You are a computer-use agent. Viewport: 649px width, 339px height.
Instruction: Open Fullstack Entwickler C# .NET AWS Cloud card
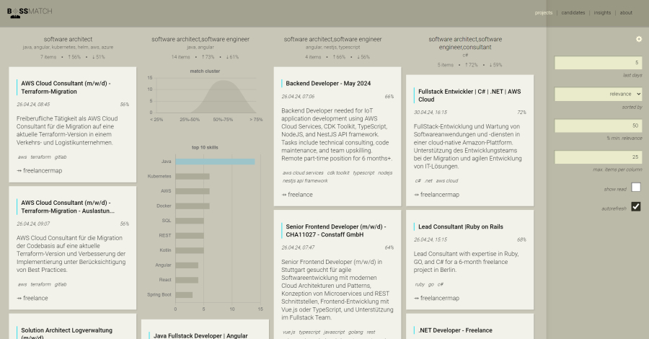pyautogui.click(x=469, y=95)
